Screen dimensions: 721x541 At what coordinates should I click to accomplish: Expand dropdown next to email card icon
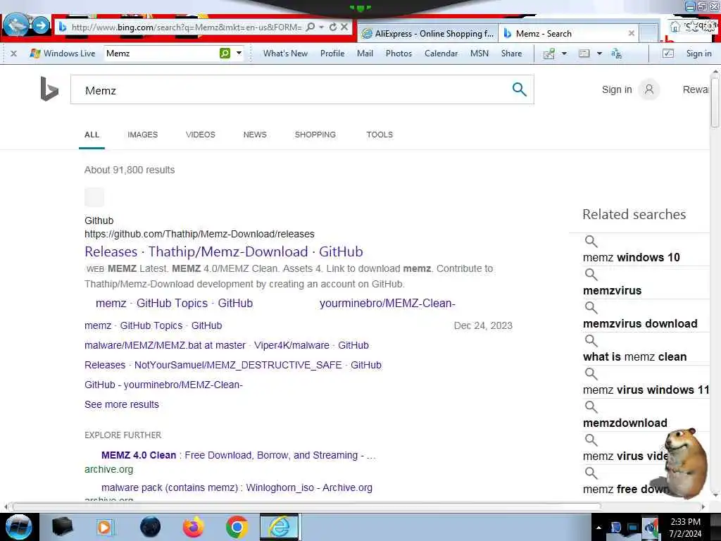[599, 54]
